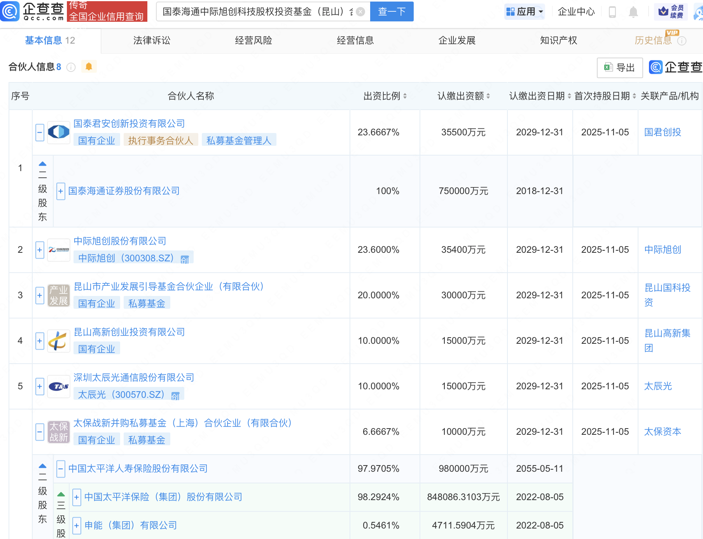Screen dimensions: 703x539
Task: Open the 昆山高新创业投资有限公司 link
Action: (129, 332)
